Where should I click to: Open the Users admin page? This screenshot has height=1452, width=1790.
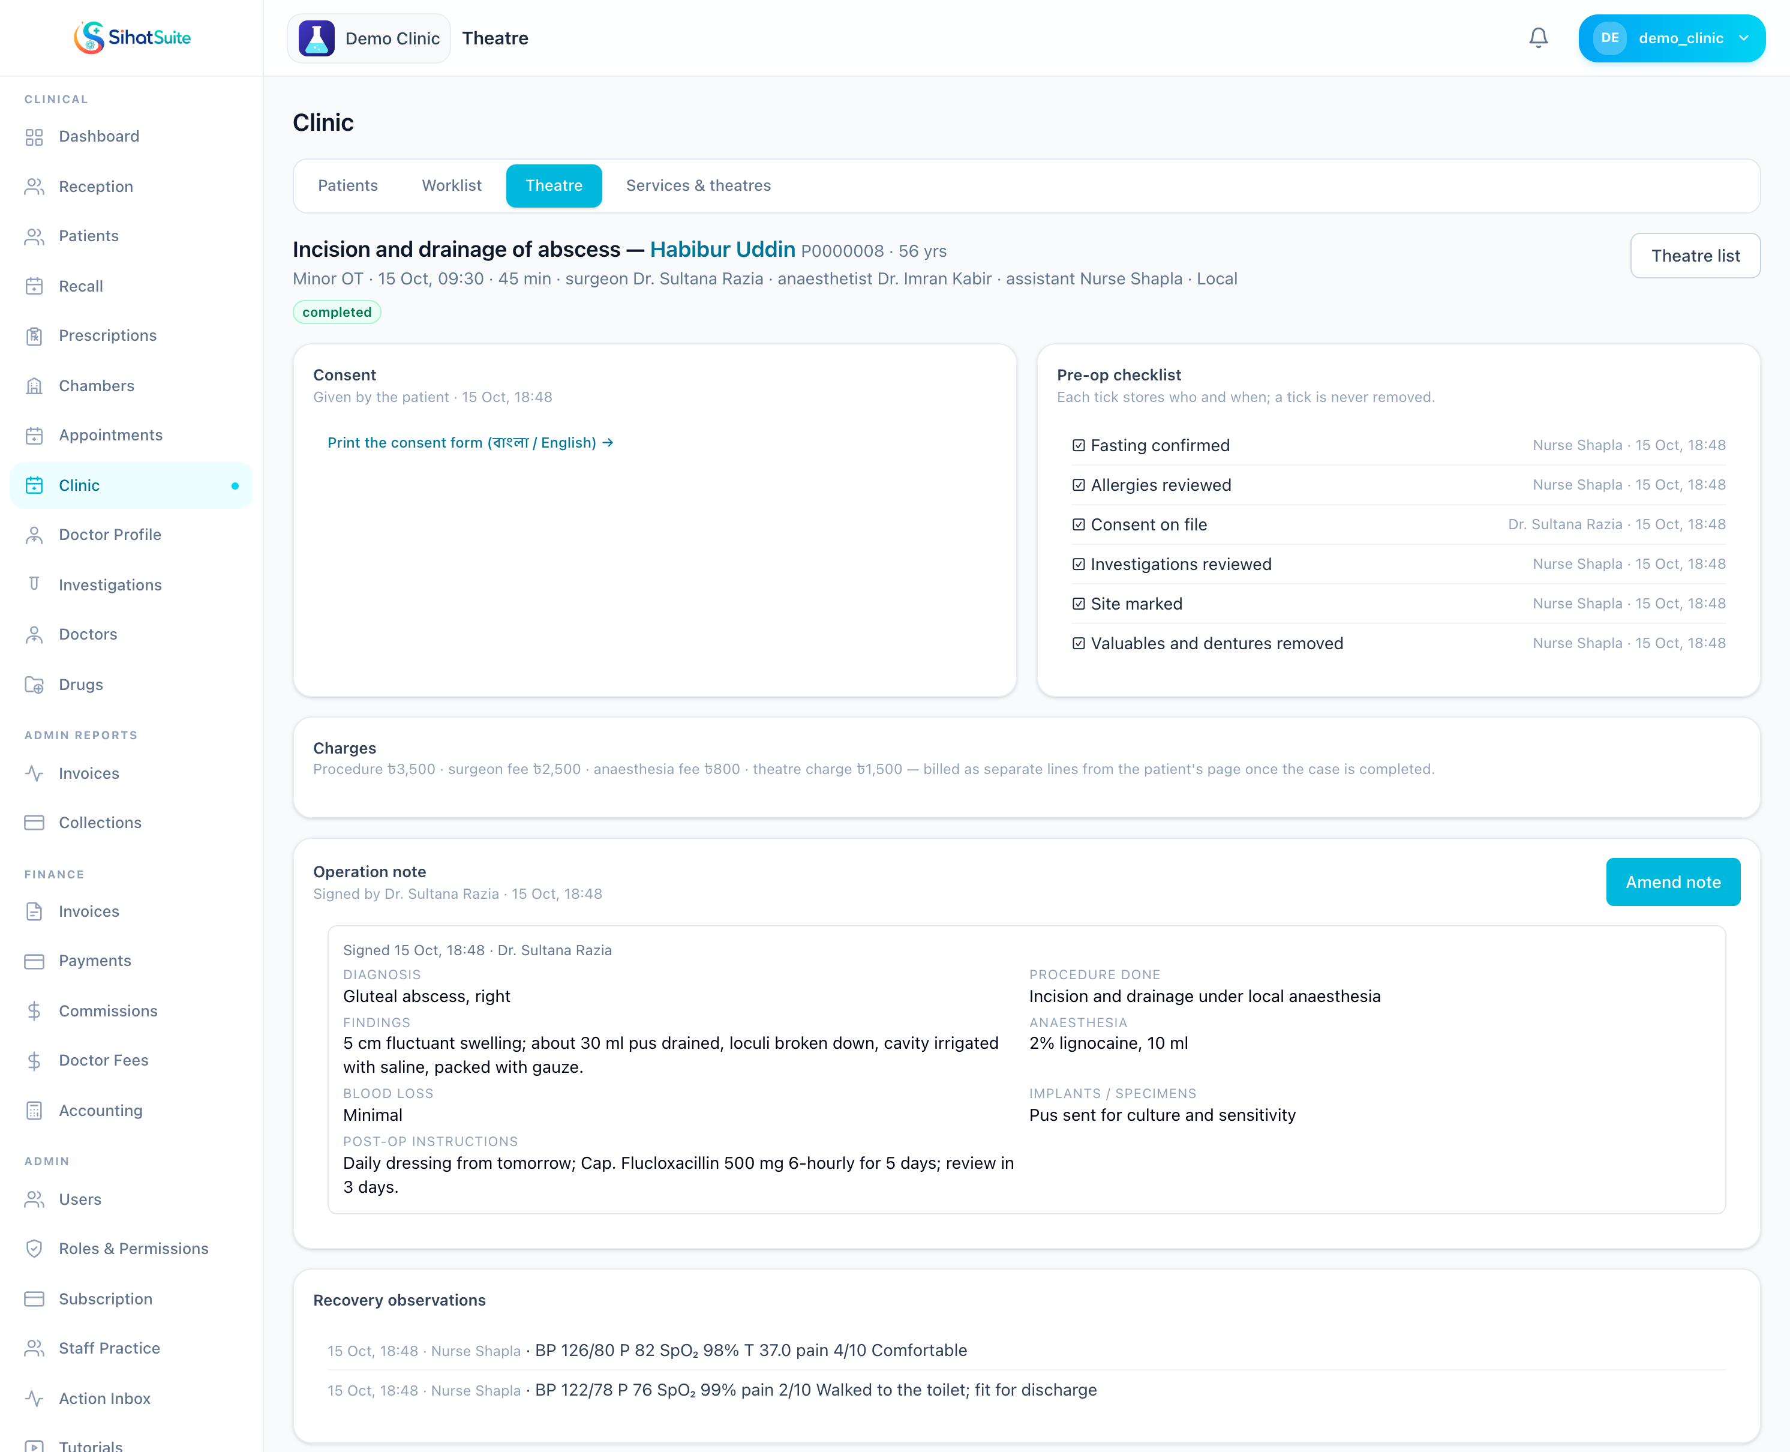(131, 1199)
